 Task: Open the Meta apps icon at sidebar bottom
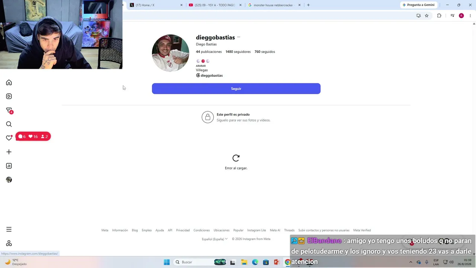pyautogui.click(x=9, y=243)
